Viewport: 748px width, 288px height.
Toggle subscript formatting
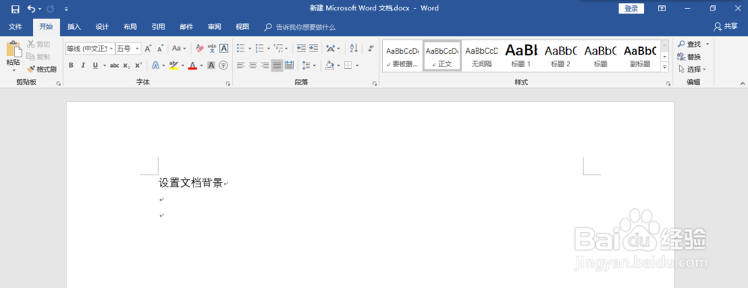[126, 65]
